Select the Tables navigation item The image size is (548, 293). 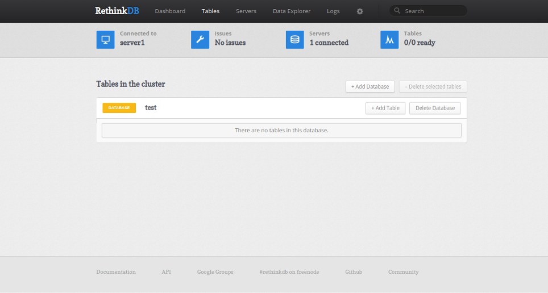pyautogui.click(x=210, y=11)
